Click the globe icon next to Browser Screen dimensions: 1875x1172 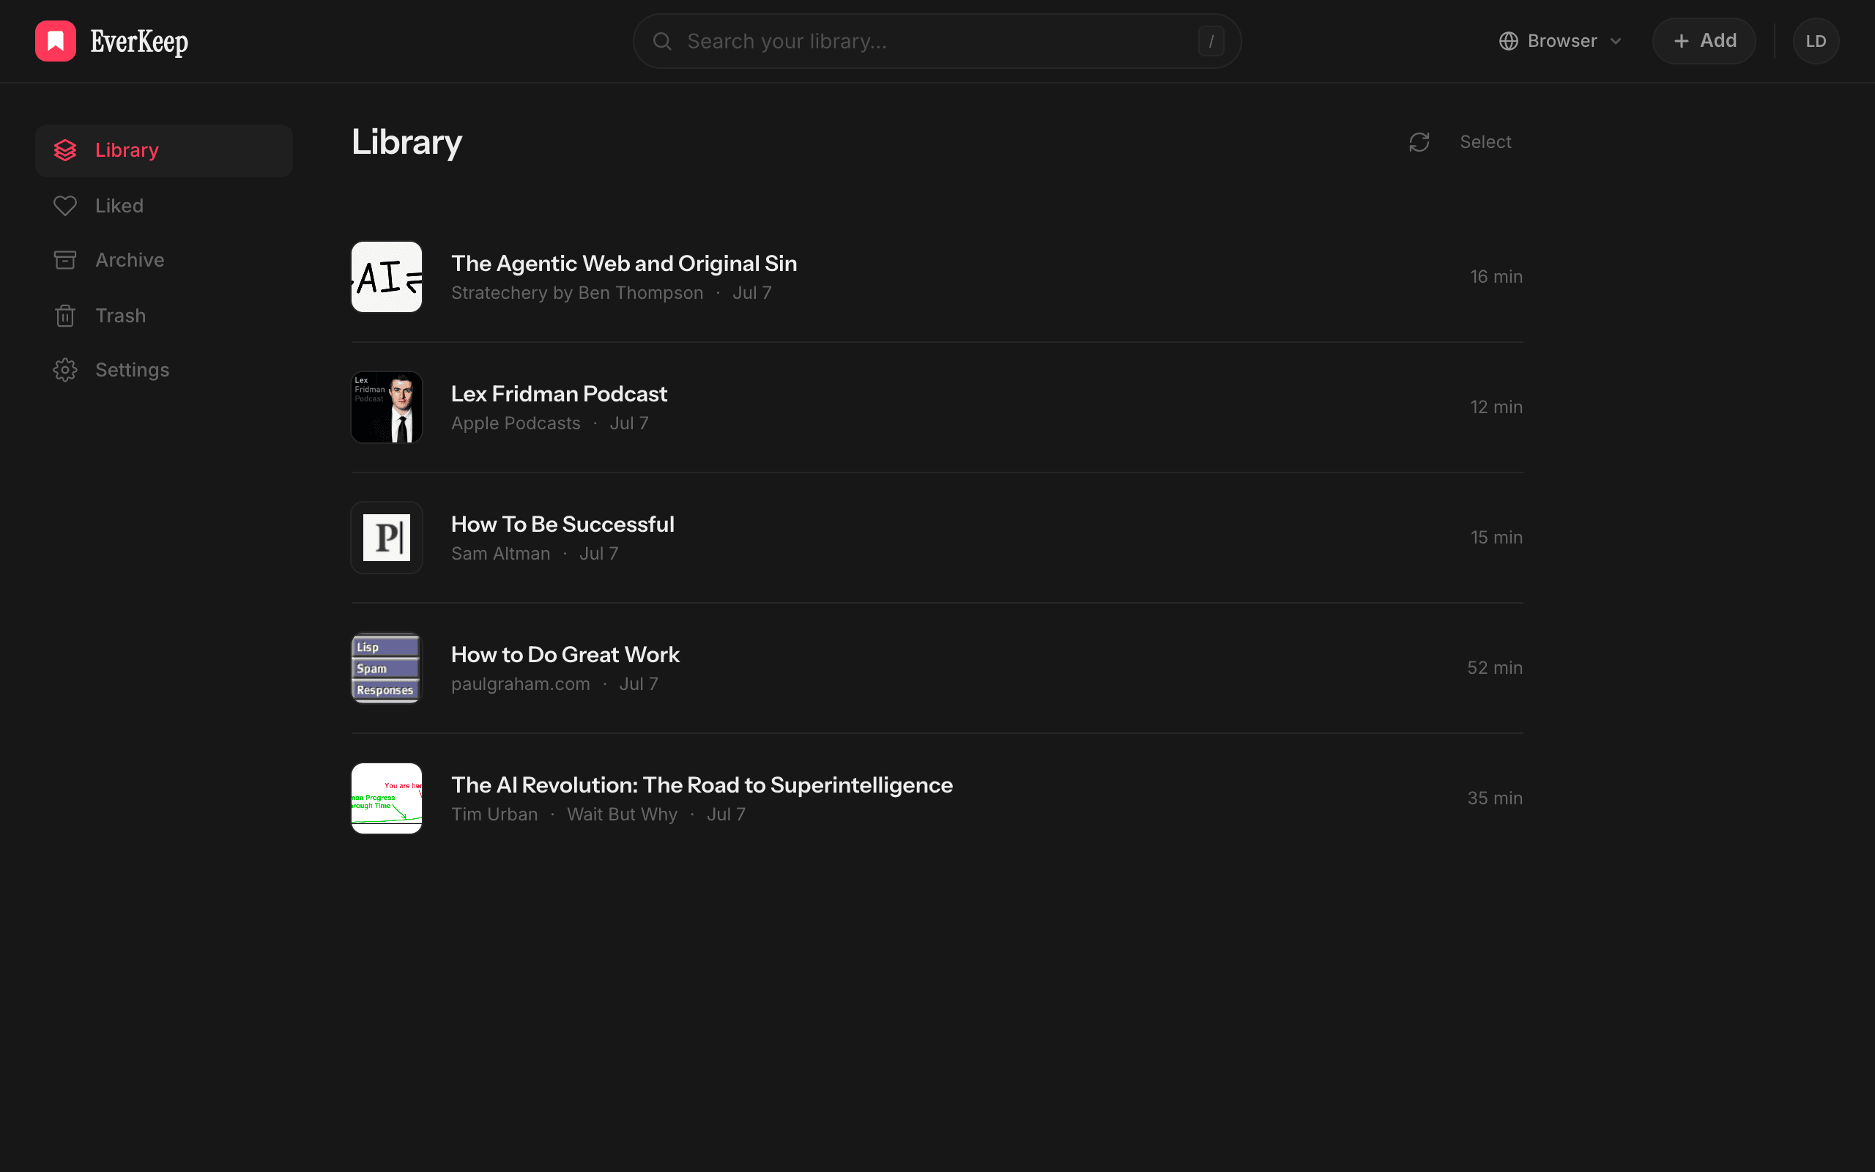tap(1508, 41)
